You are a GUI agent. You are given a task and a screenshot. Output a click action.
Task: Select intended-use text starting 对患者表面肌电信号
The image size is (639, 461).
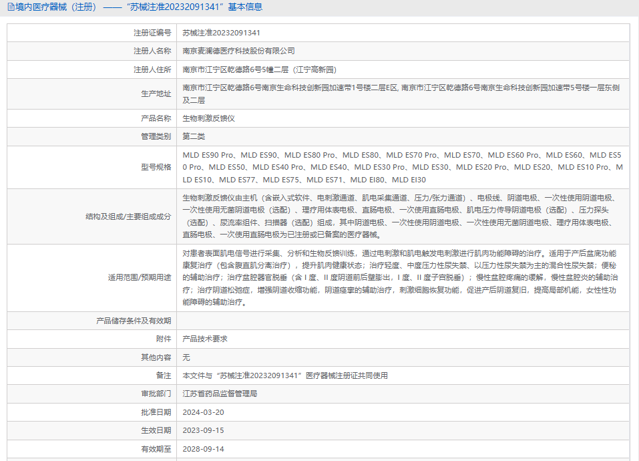pyautogui.click(x=400, y=277)
